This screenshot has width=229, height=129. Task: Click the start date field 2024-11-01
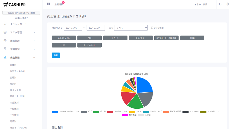click(73, 28)
